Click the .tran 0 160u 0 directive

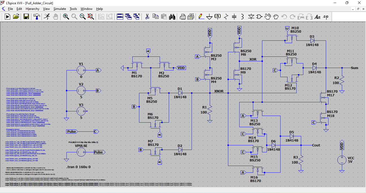pos(79,167)
